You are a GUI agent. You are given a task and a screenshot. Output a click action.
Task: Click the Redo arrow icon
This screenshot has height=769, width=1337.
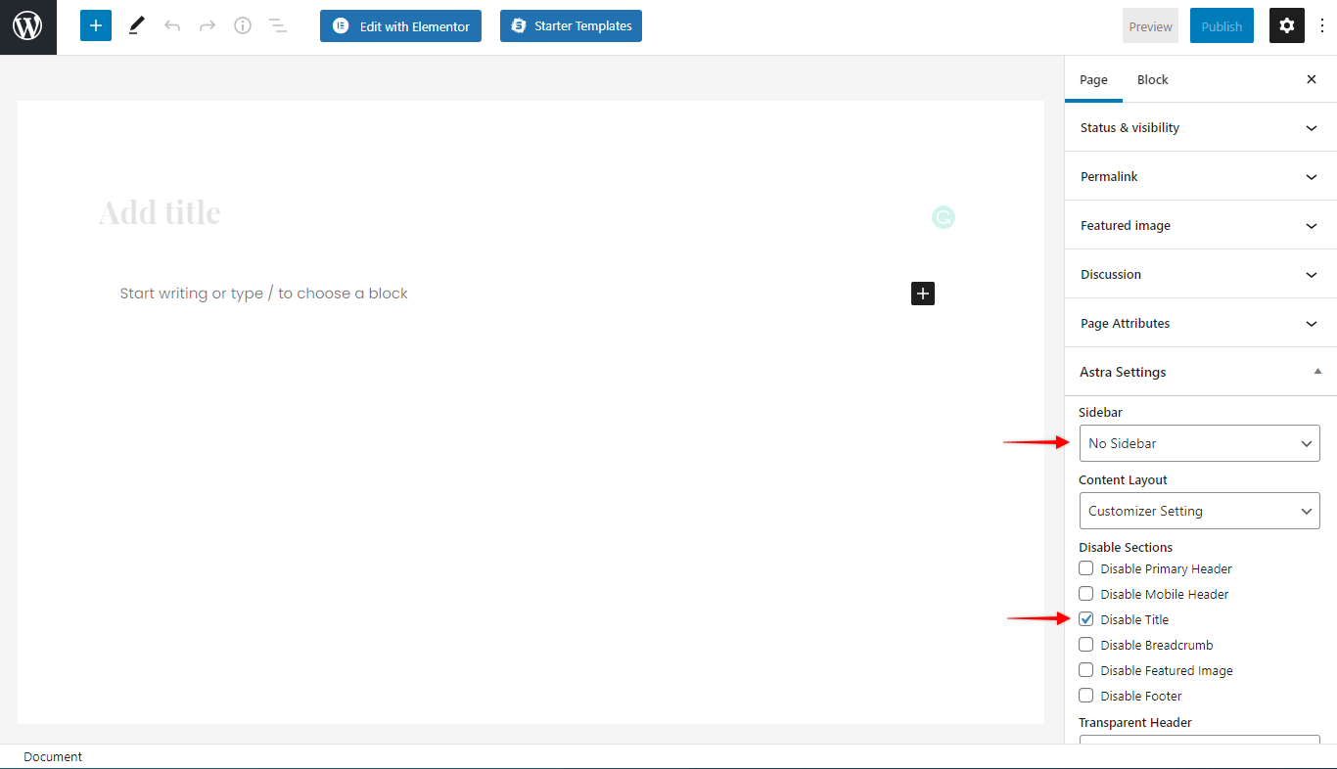tap(207, 26)
